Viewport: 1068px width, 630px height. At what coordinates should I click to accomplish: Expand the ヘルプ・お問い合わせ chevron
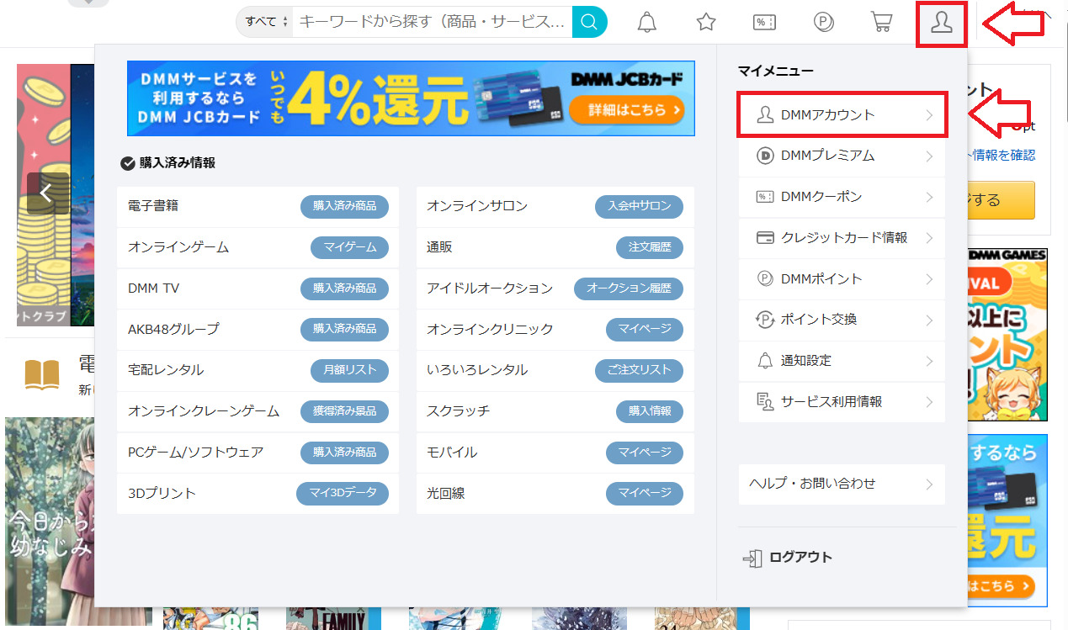[x=929, y=484]
